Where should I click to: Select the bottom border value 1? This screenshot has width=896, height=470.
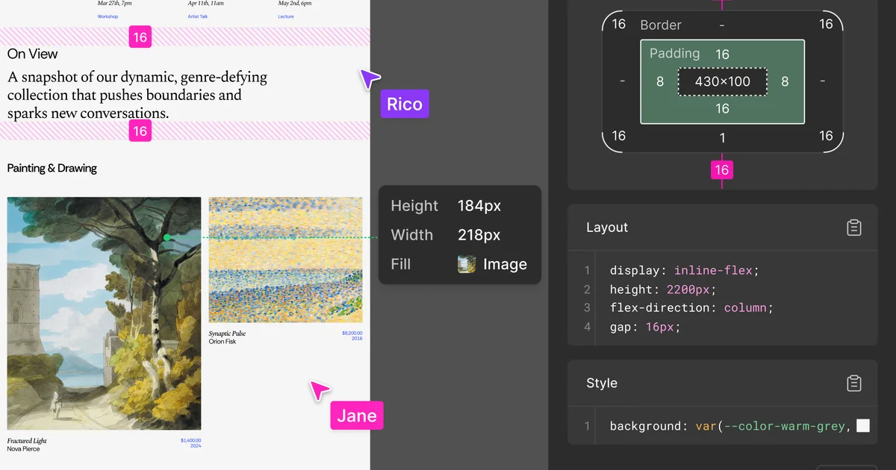point(722,137)
